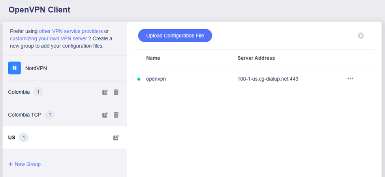
Task: Open the other VPN service providers link
Action: pos(71,31)
